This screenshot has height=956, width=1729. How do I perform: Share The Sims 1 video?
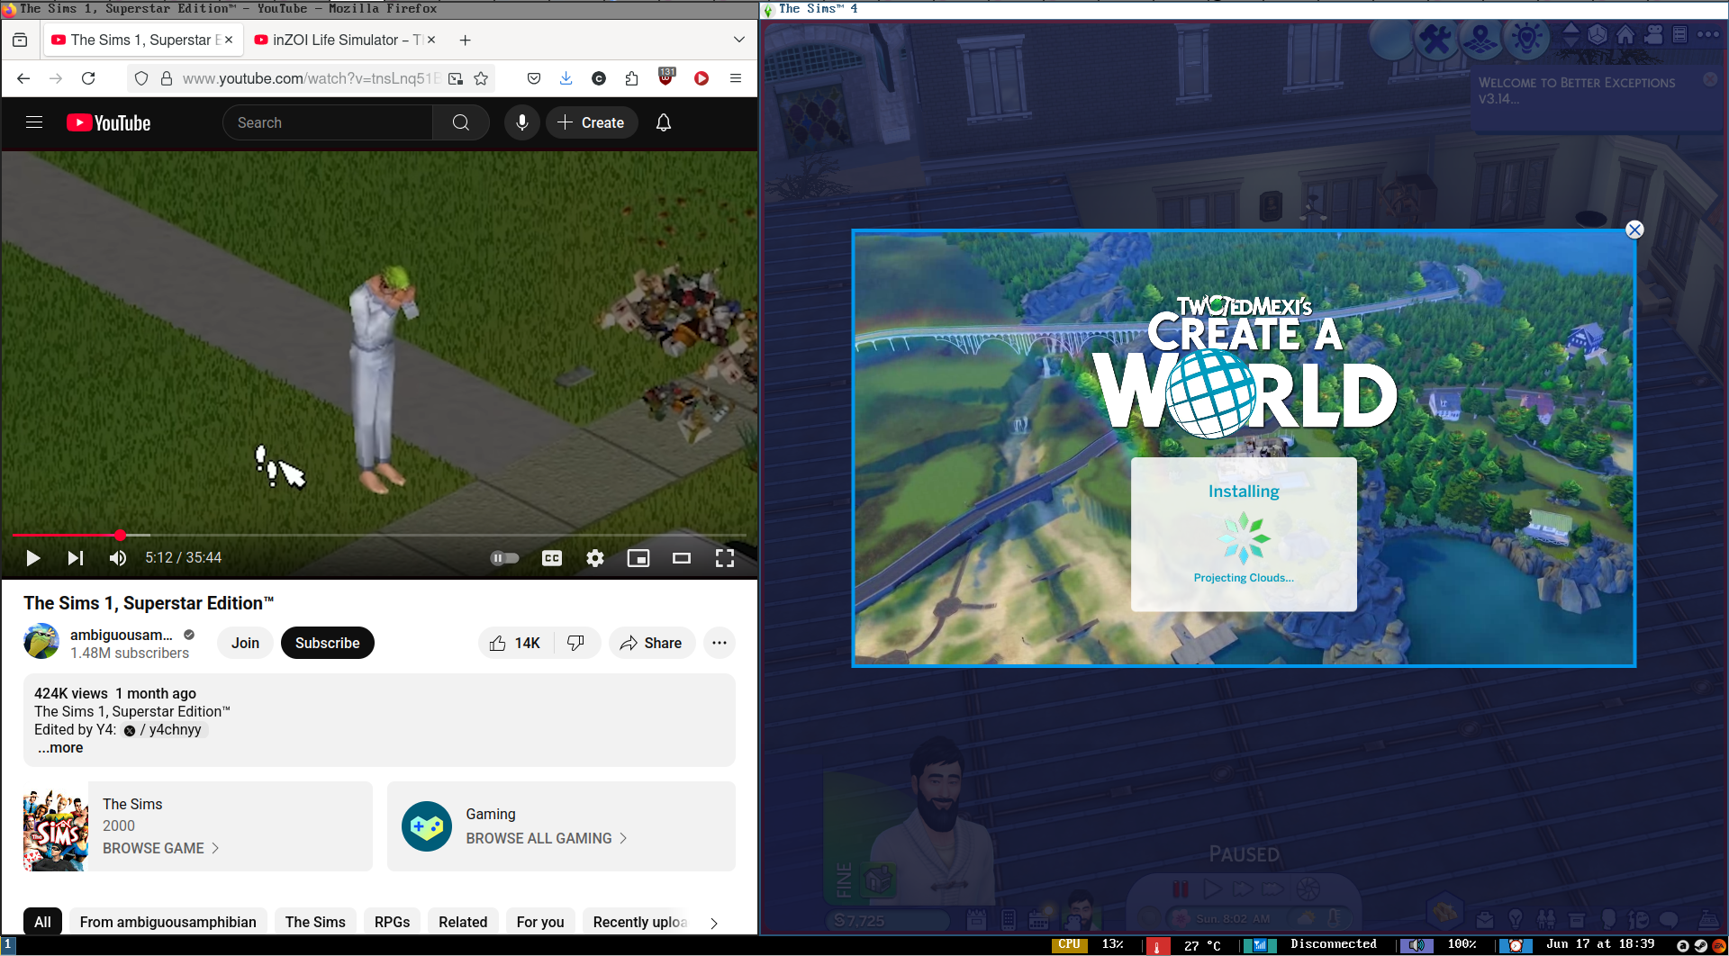click(x=652, y=643)
